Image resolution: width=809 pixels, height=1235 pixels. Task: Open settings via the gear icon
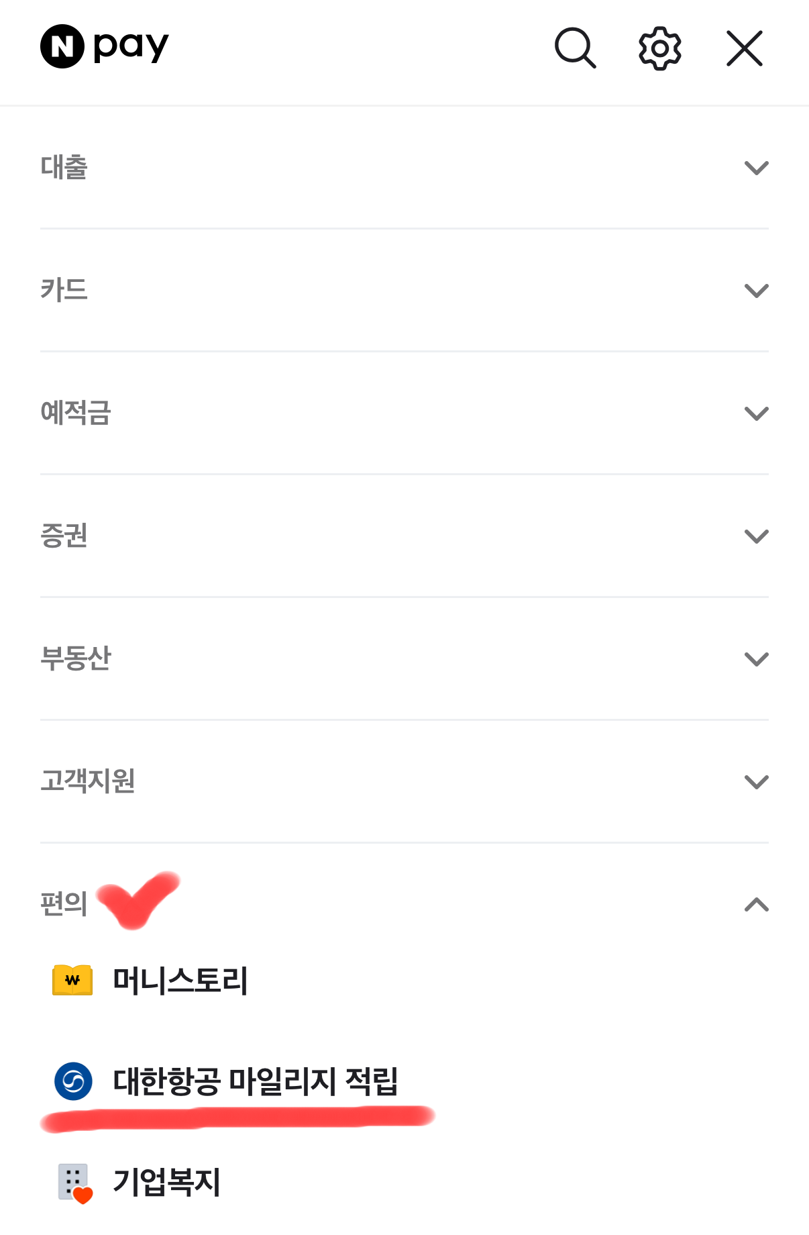(x=660, y=48)
